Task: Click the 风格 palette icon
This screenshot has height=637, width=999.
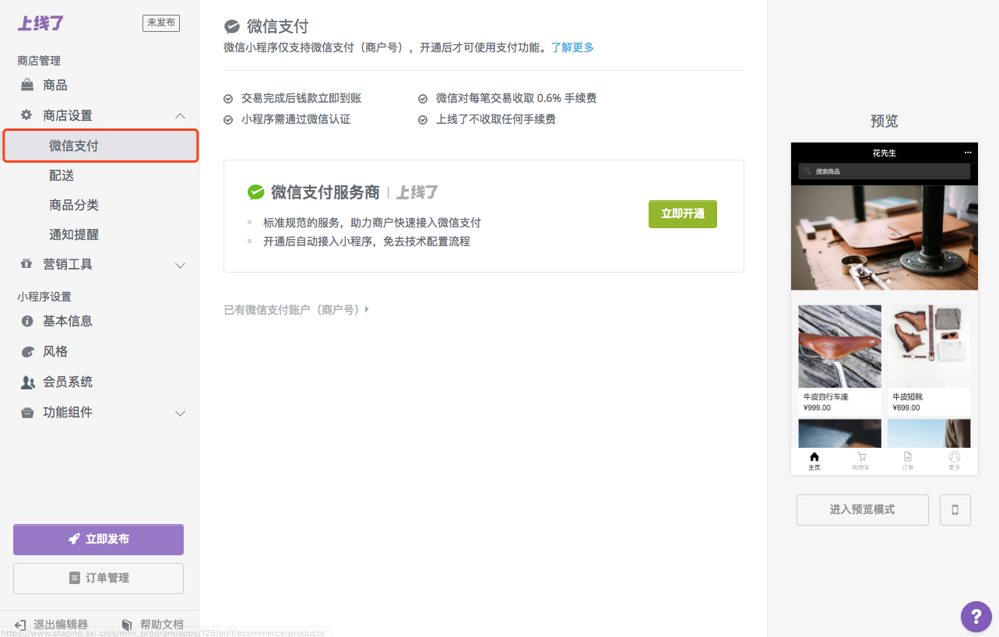Action: (27, 351)
